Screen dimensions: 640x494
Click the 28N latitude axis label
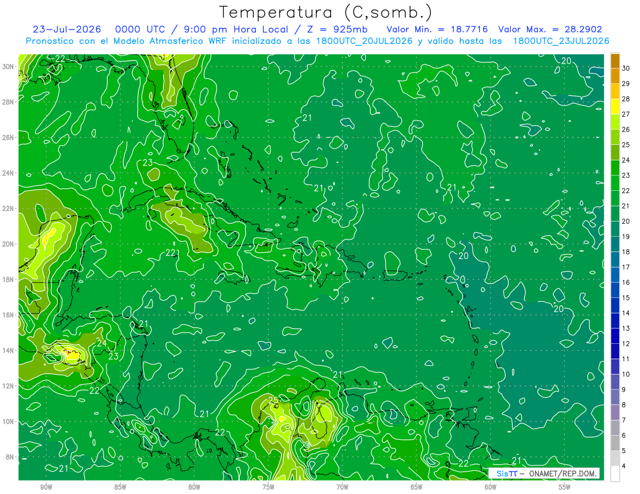[x=9, y=102]
